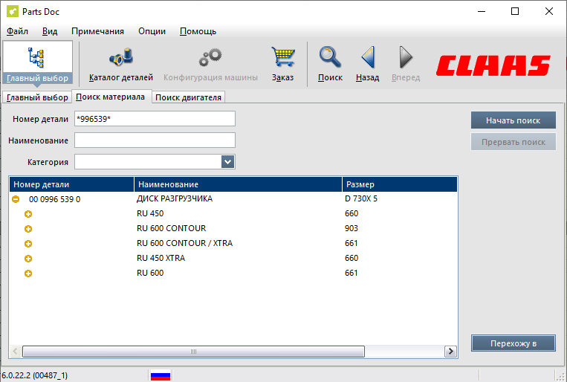Click version text 6.0.22.2 (00487_1)

click(x=35, y=375)
